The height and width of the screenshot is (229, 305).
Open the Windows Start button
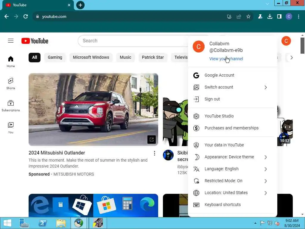click(x=7, y=223)
